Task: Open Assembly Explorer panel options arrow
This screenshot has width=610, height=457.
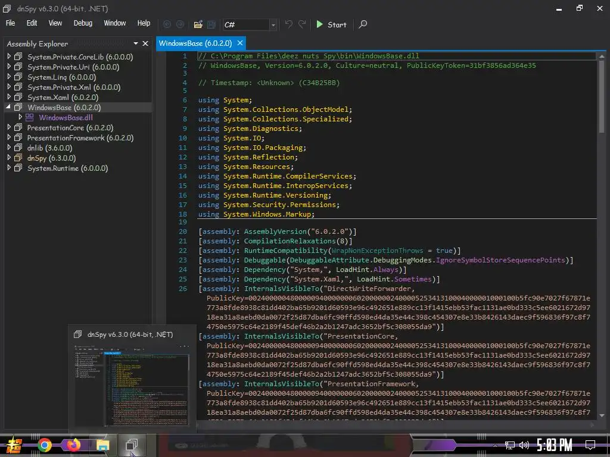Action: [136, 43]
